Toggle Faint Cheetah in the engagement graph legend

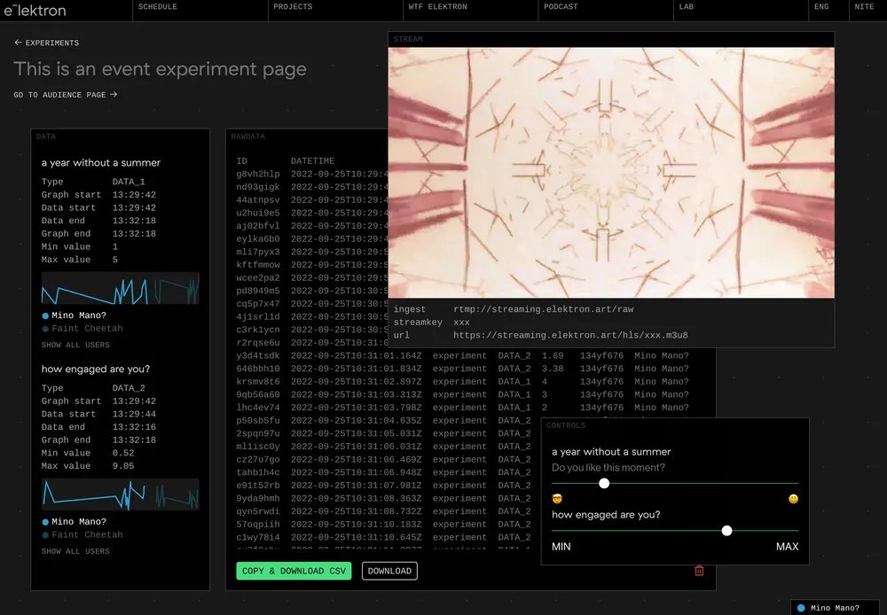[86, 535]
